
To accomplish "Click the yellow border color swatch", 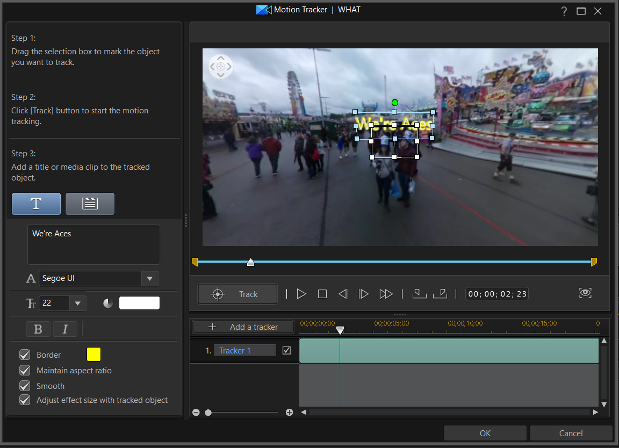I will pyautogui.click(x=93, y=354).
